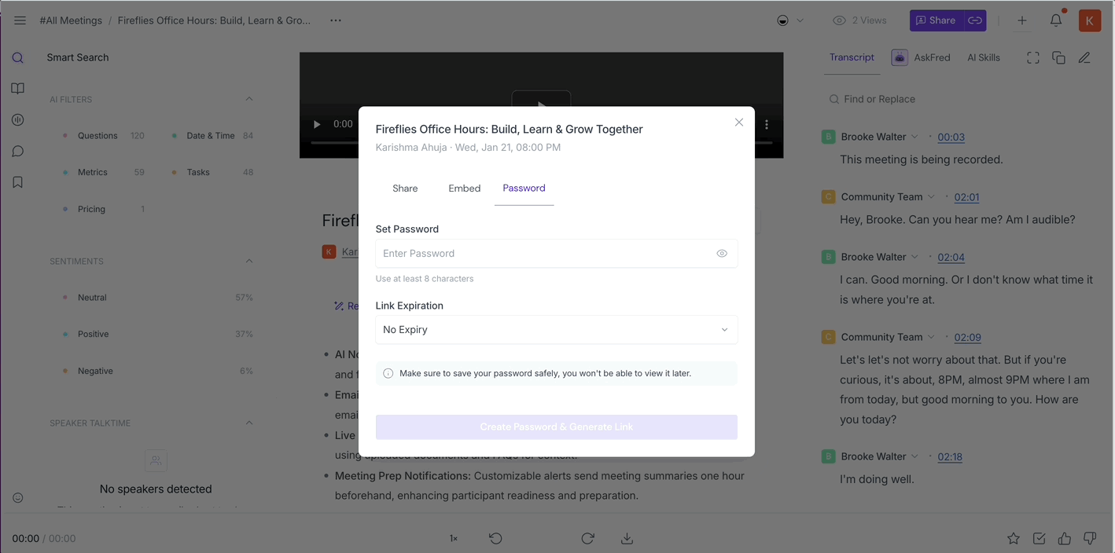This screenshot has height=553, width=1115.
Task: Click the copy link icon next to Share
Action: tap(975, 20)
